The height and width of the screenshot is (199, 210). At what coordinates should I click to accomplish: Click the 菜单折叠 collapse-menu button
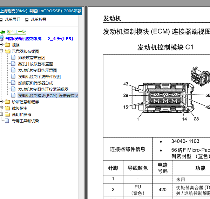point(39,20)
